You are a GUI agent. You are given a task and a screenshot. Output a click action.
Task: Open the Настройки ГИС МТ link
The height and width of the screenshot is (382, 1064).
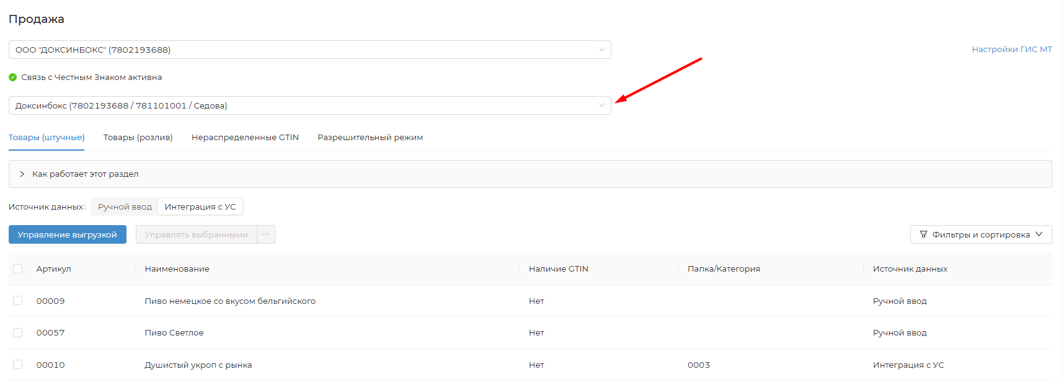[x=1011, y=50]
